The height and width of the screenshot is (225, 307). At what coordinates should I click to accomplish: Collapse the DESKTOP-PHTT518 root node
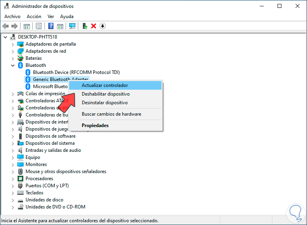click(x=5, y=37)
